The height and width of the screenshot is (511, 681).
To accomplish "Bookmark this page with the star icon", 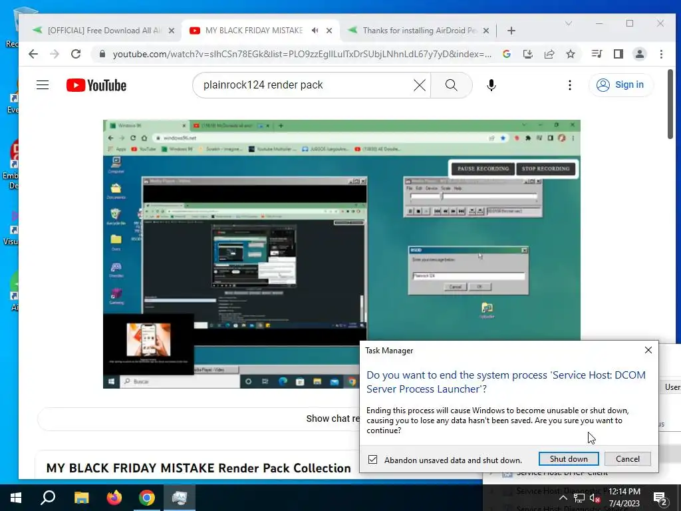I will [570, 54].
